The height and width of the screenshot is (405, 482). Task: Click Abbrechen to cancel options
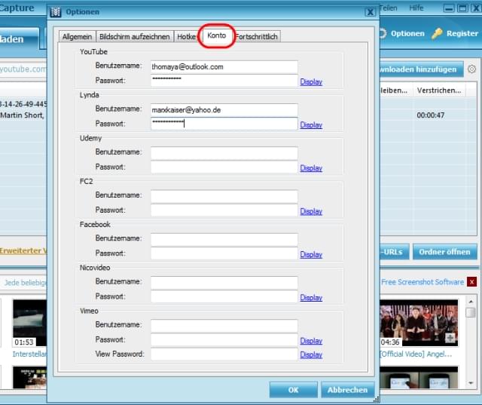348,390
